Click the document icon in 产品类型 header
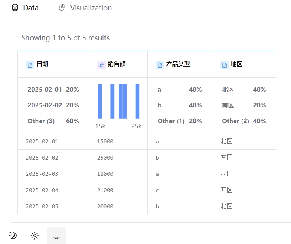This screenshot has height=244, width=291. pyautogui.click(x=160, y=65)
